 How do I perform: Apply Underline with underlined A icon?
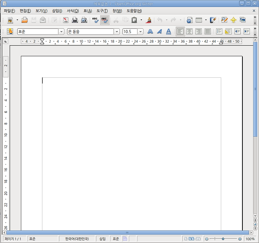tap(168, 31)
